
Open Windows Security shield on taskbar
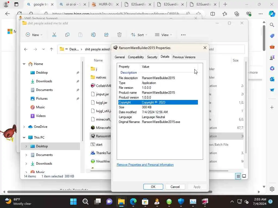(x=181, y=201)
